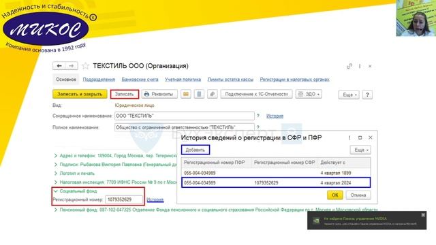
Task: Click История link next to Регистрационный номер
Action: 155,199
